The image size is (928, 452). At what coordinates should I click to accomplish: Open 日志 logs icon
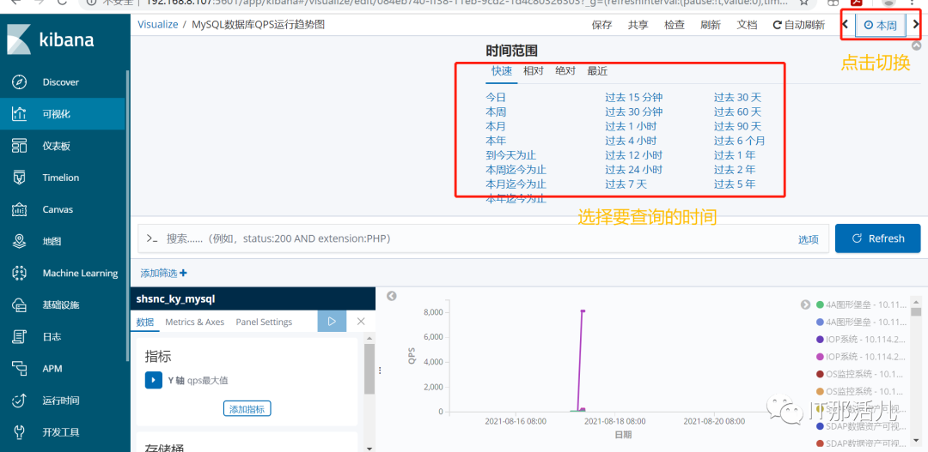tap(20, 337)
